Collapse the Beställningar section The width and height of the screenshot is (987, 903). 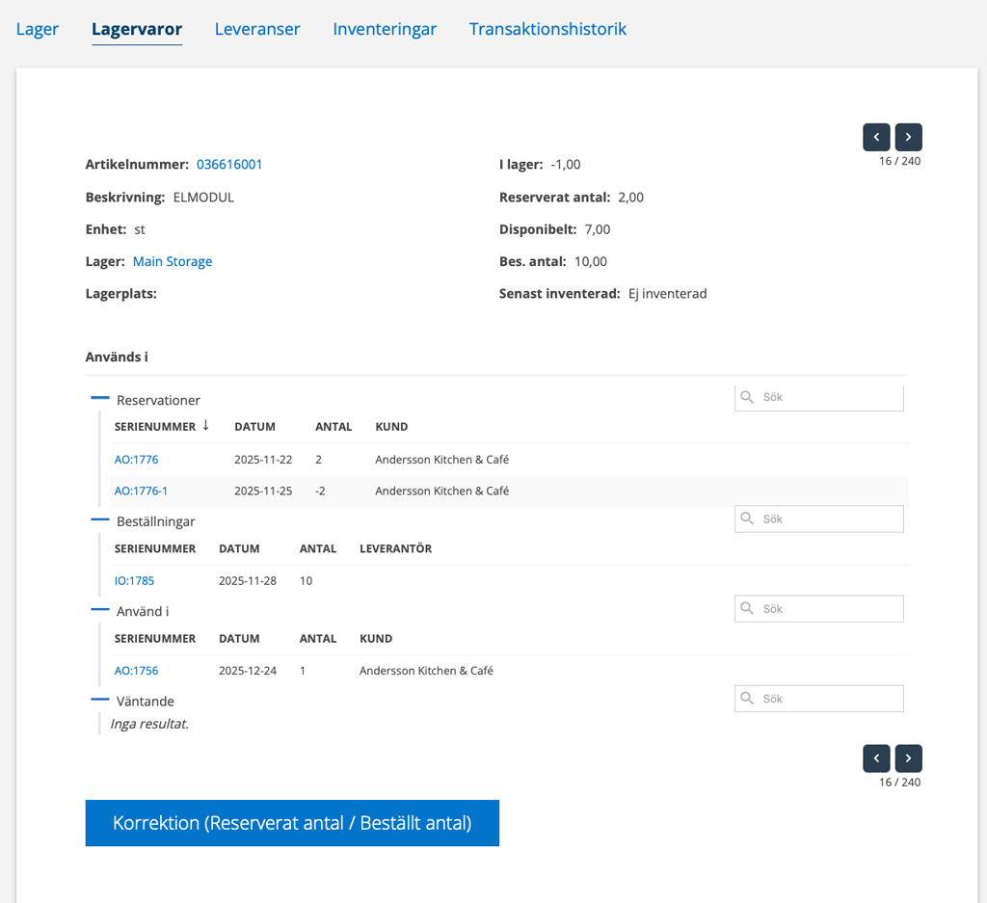[100, 519]
